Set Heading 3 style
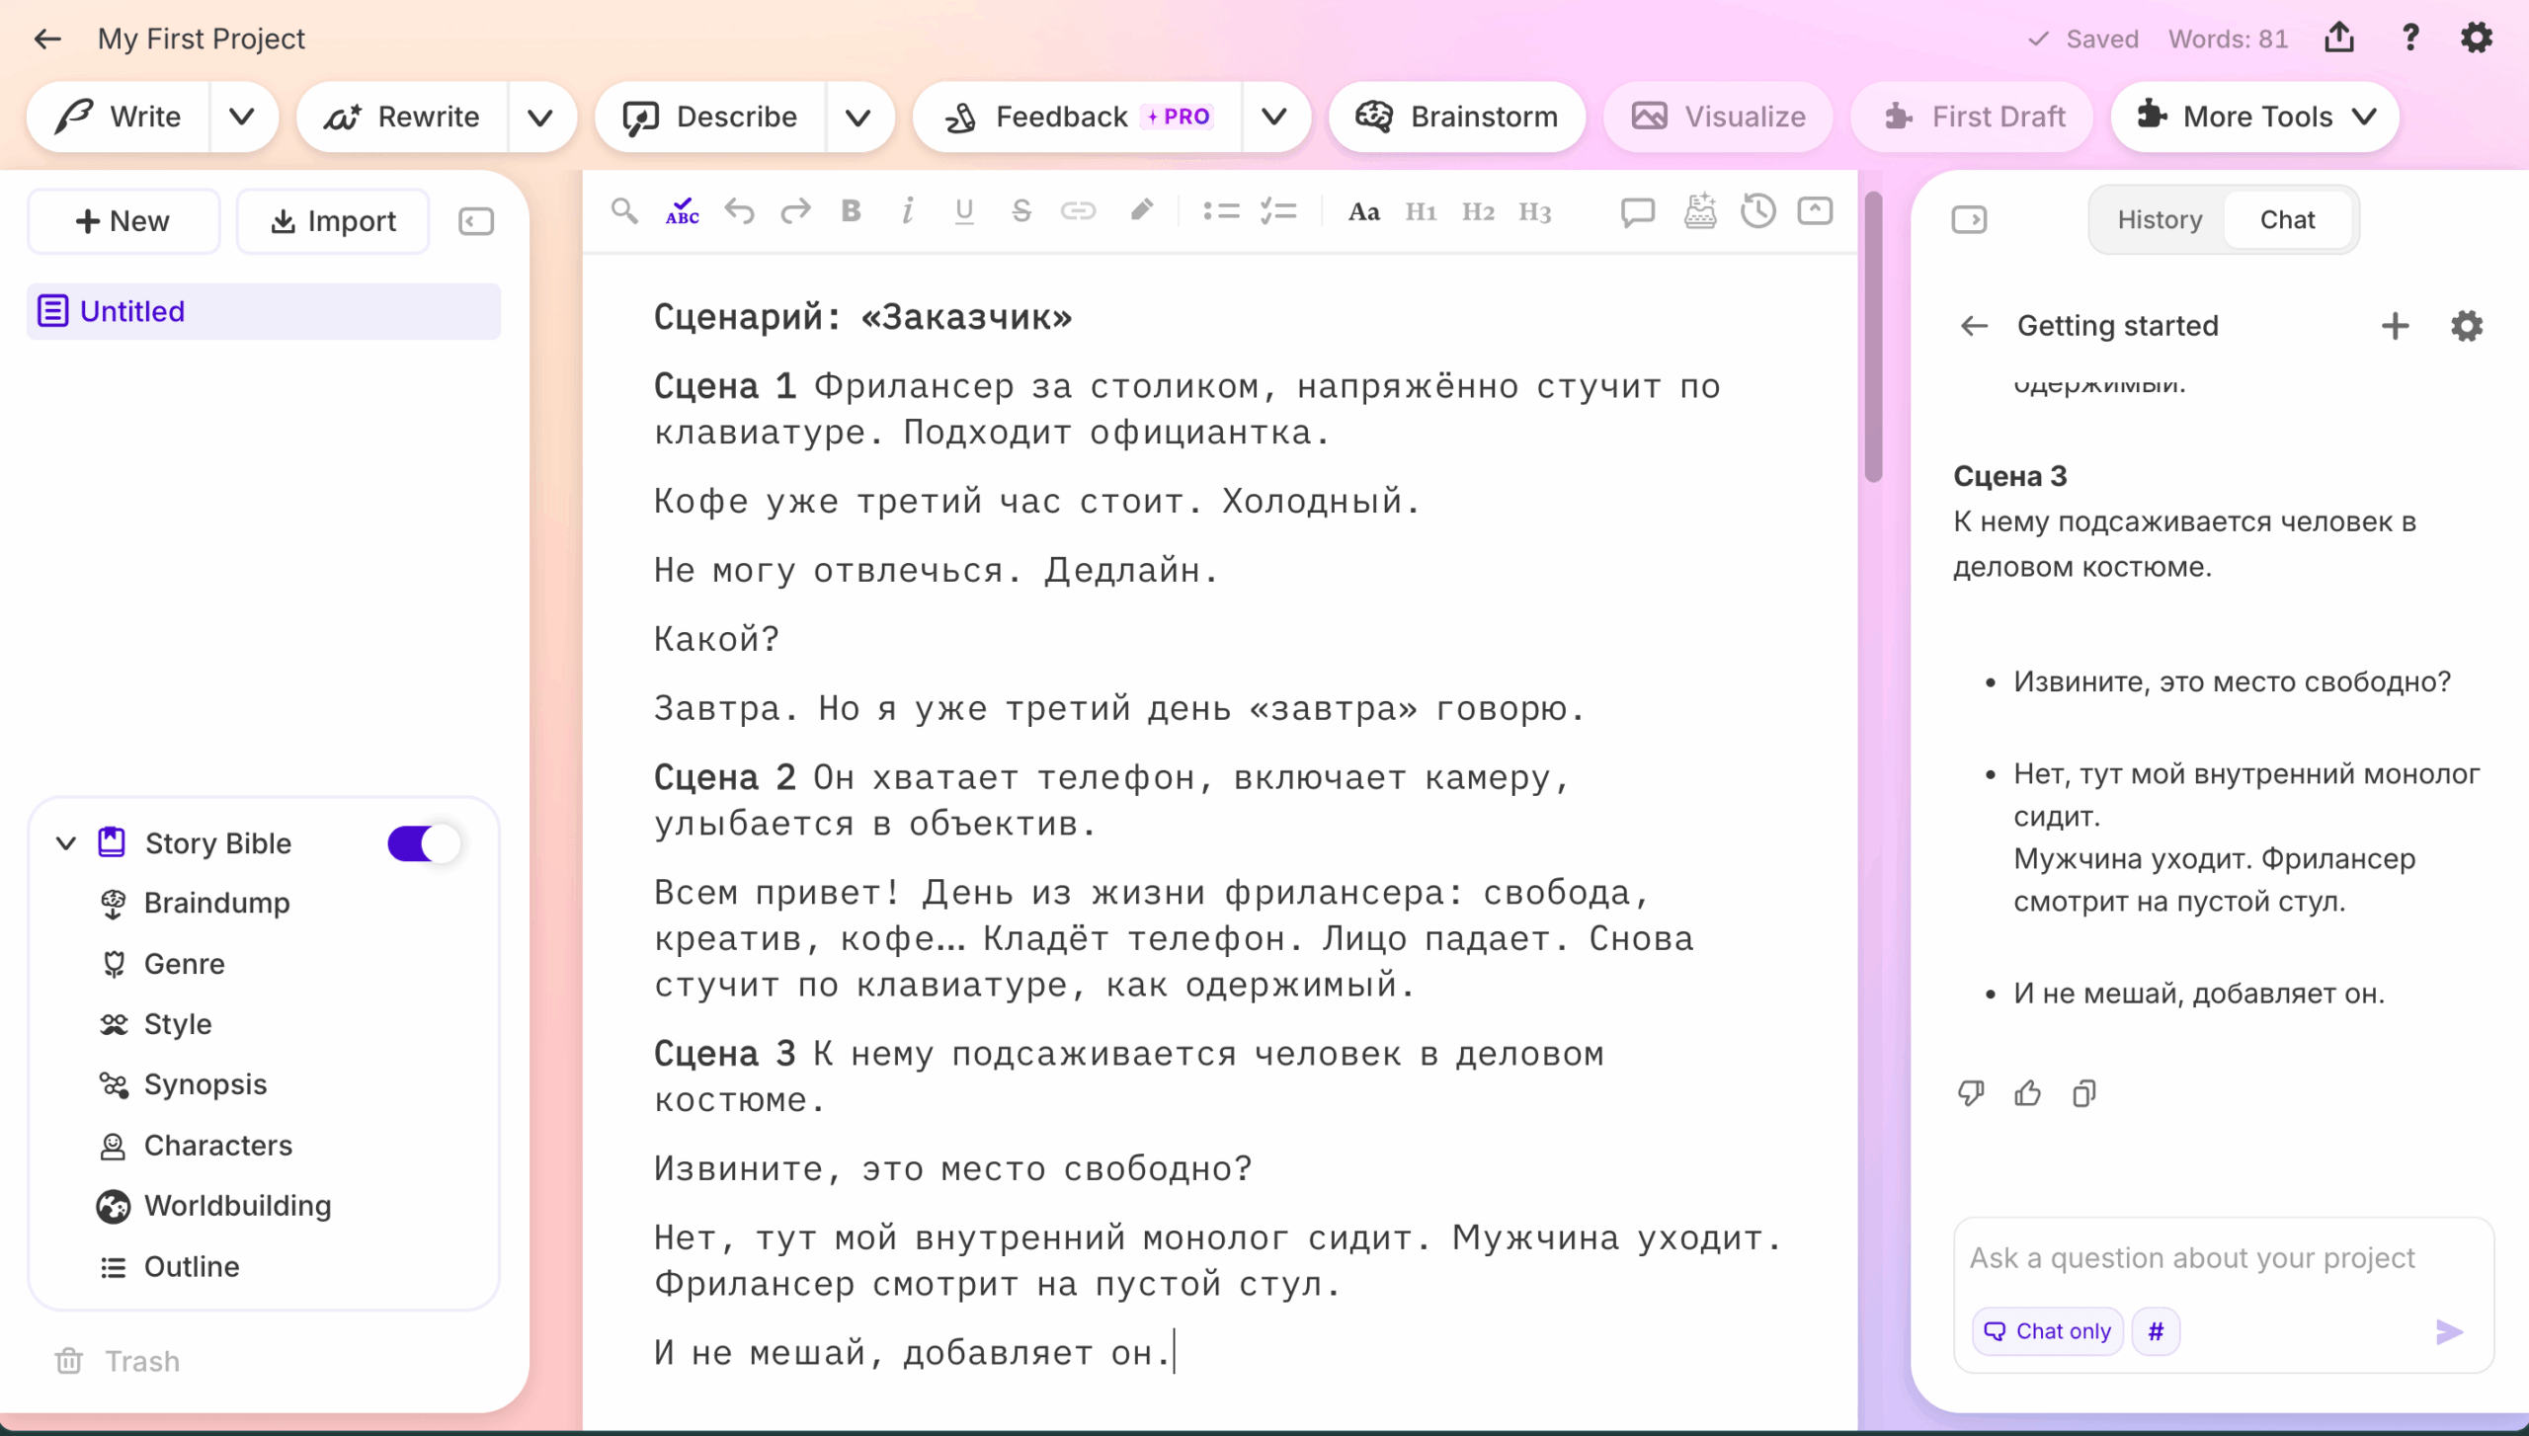Screen dimensions: 2529x1436 (1535, 211)
